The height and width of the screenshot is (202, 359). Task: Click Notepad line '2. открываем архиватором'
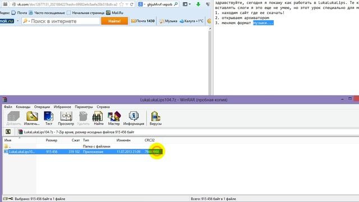tap(242, 17)
